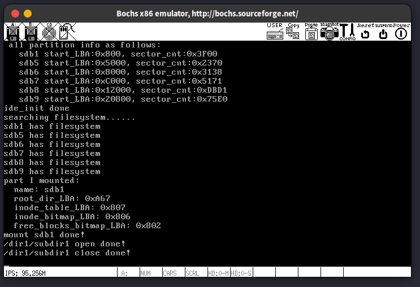
Task: Click the CD-ROM drive icon
Action: click(49, 32)
